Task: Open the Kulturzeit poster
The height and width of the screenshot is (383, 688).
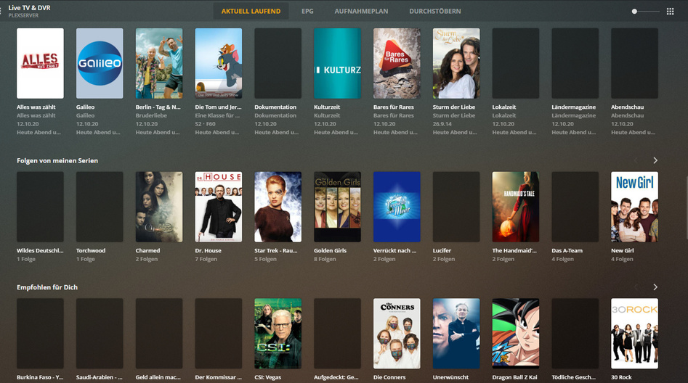Action: click(x=337, y=64)
